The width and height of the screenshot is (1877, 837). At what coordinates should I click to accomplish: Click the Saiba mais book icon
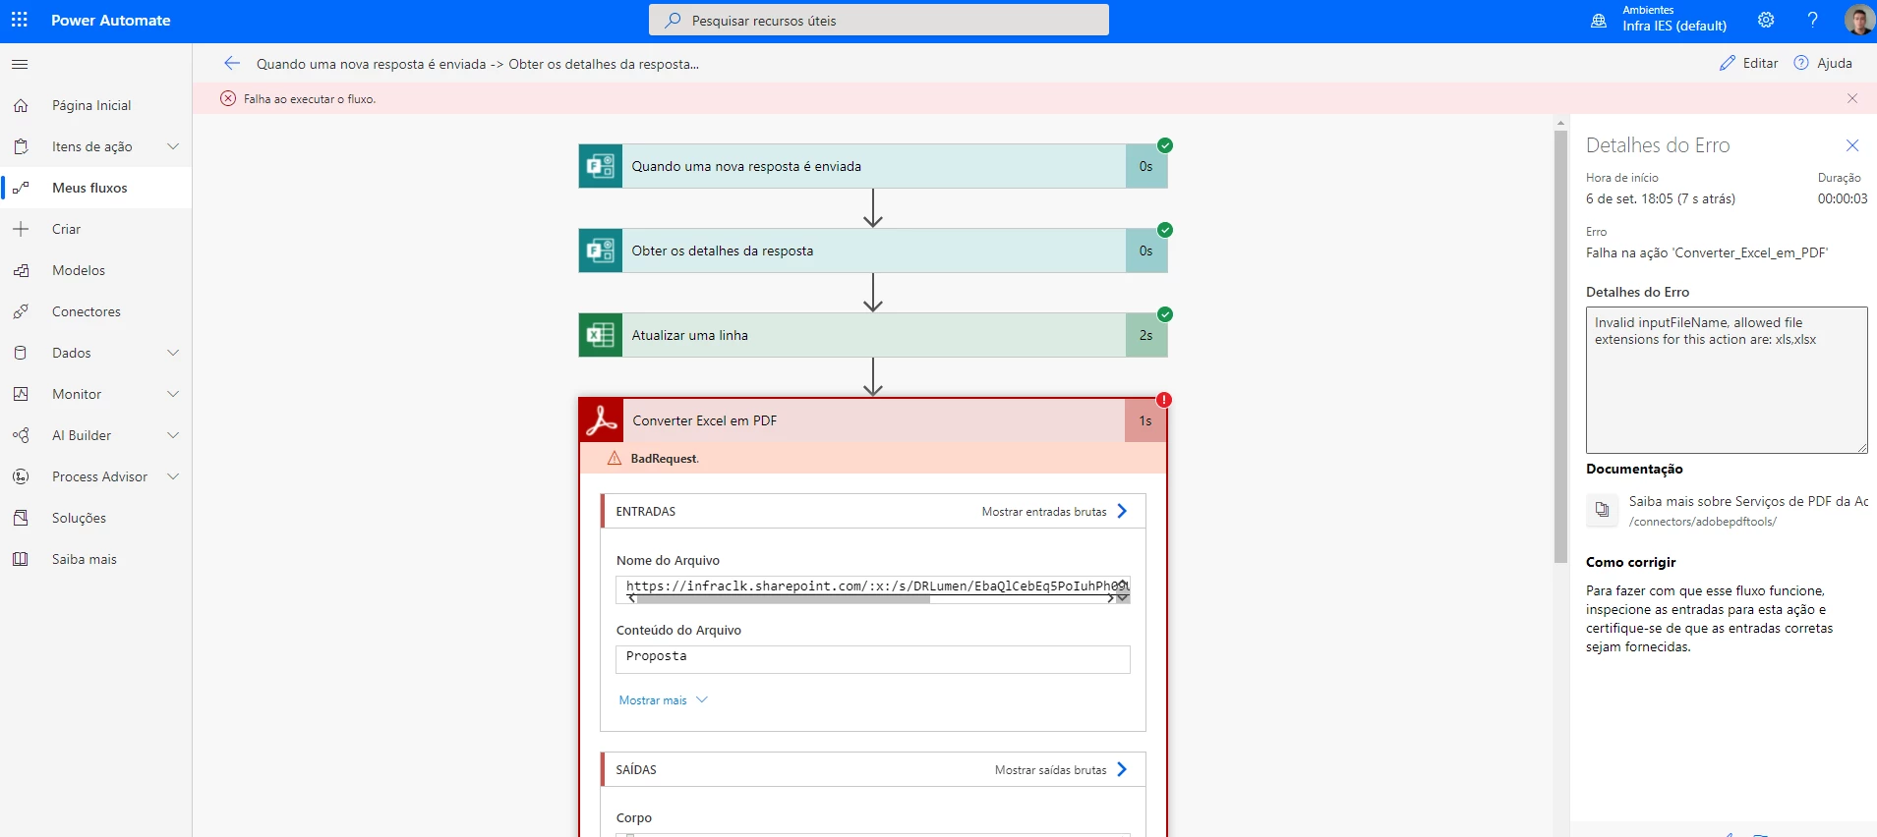click(x=21, y=559)
